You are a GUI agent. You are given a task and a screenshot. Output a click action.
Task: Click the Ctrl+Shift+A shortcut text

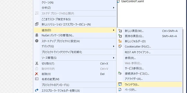[170, 31]
